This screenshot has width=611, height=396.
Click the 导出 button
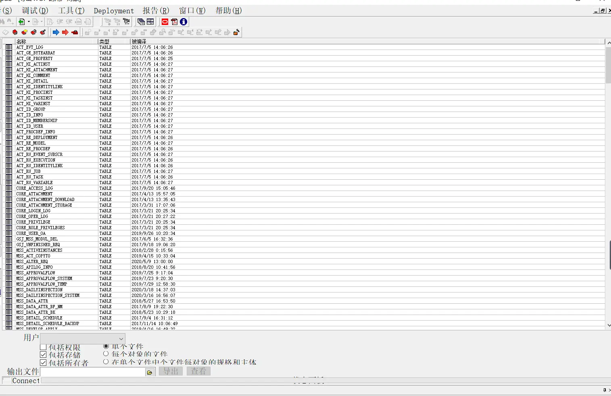pos(171,371)
